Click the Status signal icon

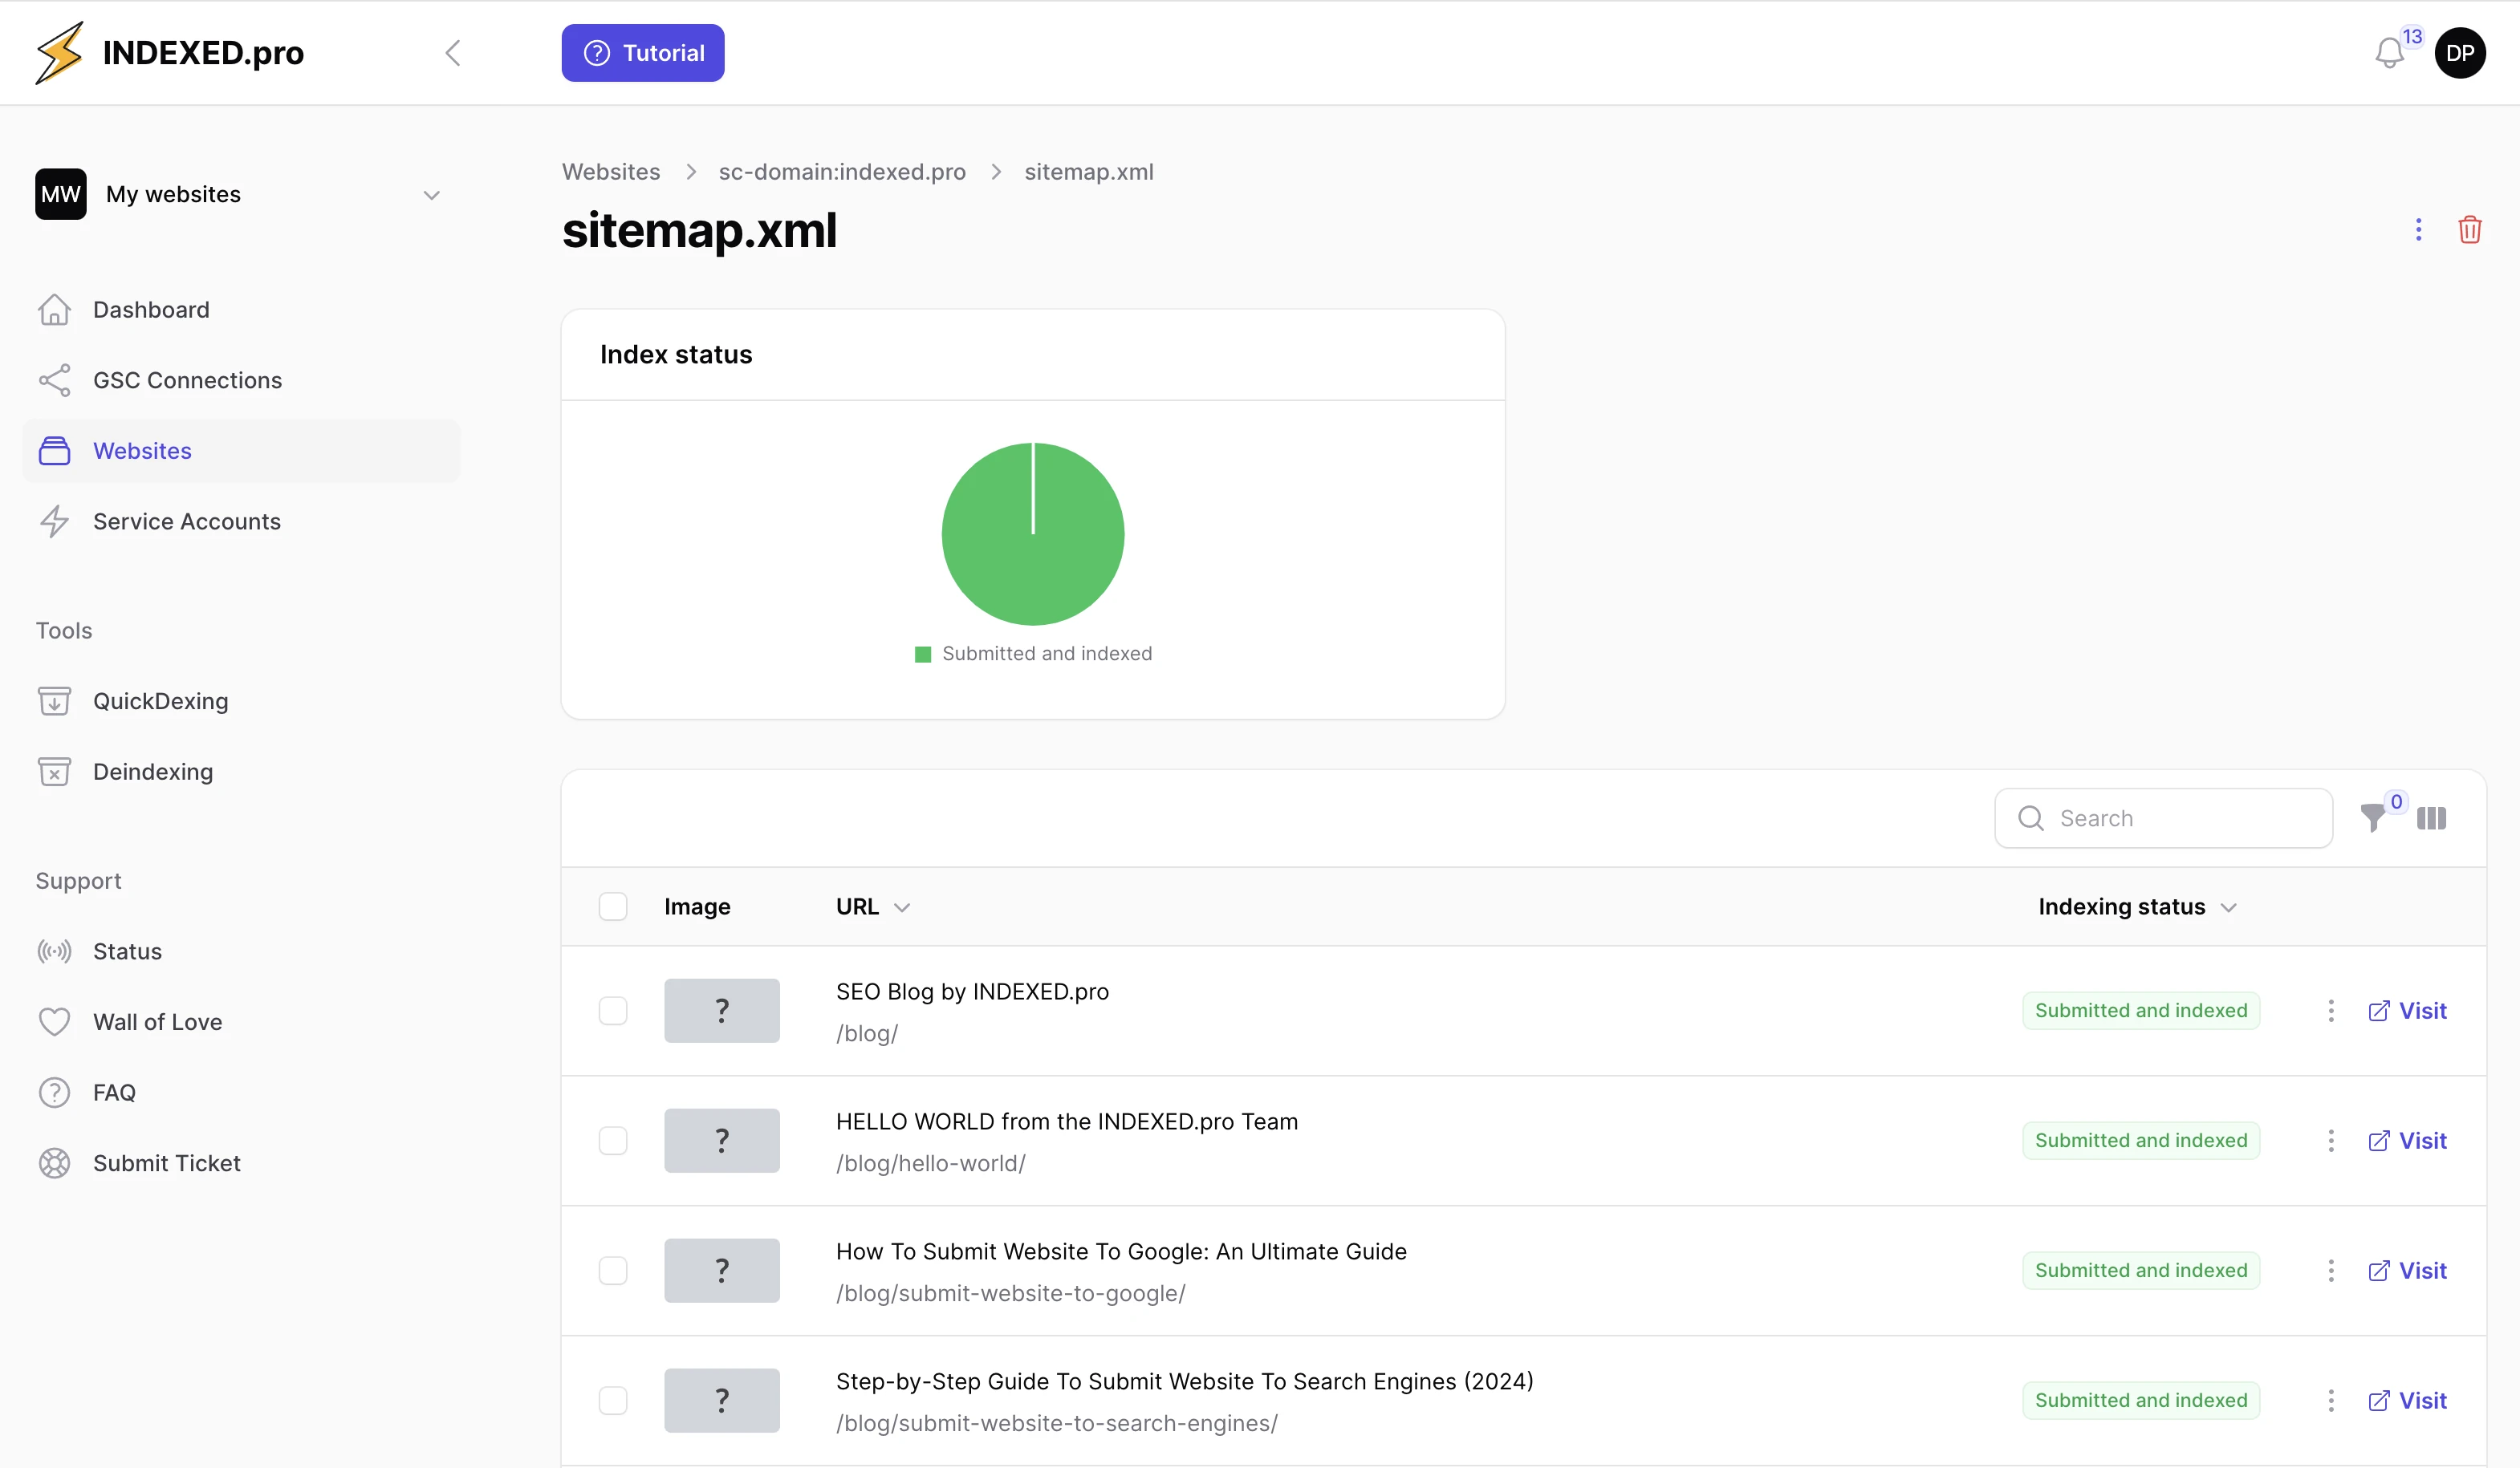(x=54, y=951)
